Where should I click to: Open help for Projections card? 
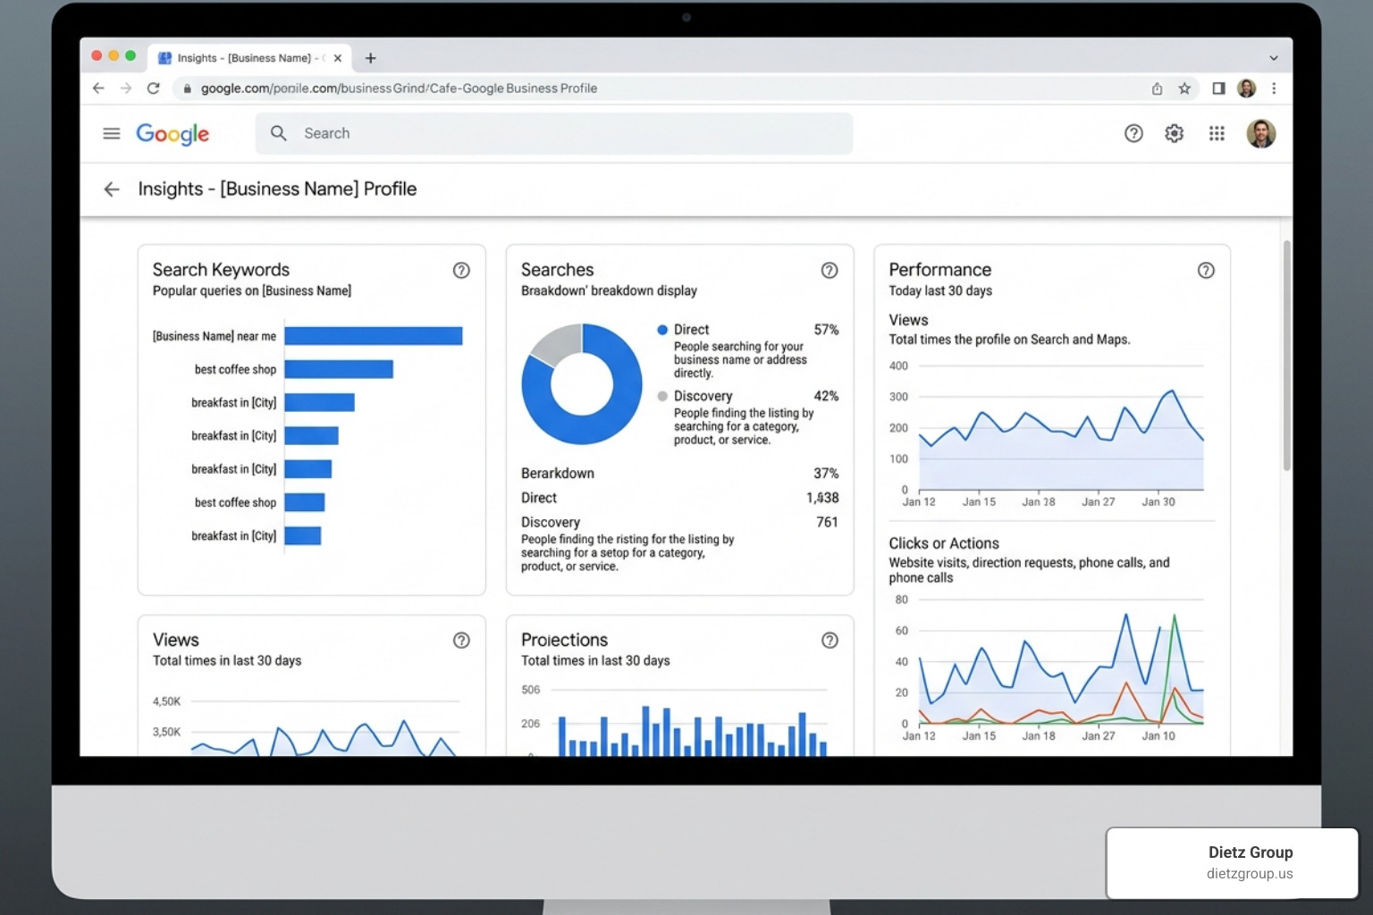coord(830,640)
